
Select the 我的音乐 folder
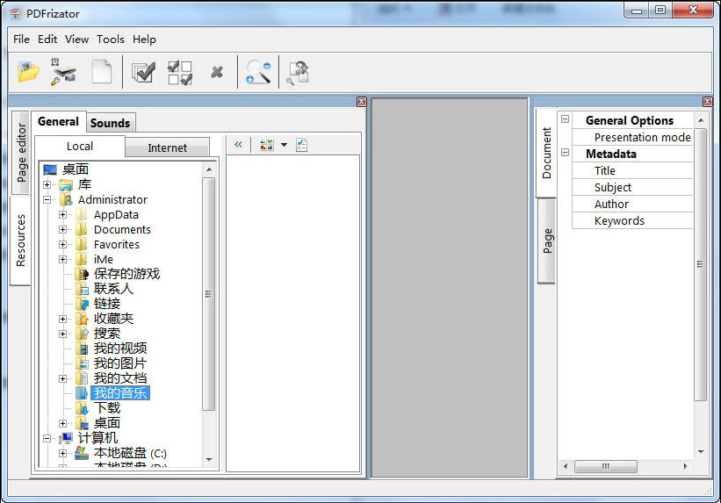coord(120,393)
